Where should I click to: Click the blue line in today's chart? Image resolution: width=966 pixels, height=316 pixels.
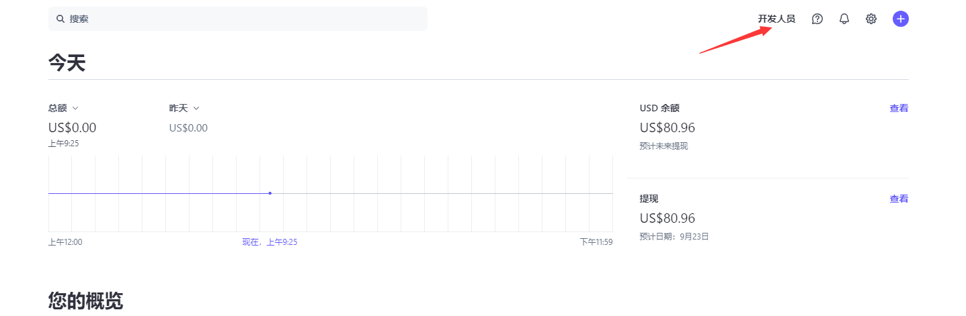pyautogui.click(x=159, y=193)
